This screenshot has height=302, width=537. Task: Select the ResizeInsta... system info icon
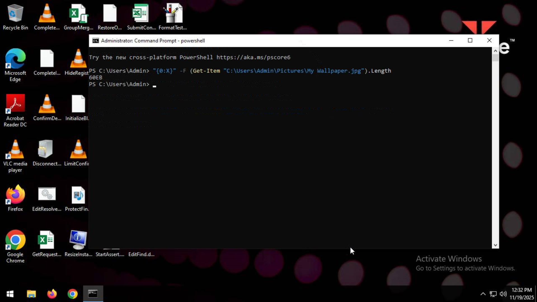click(78, 244)
